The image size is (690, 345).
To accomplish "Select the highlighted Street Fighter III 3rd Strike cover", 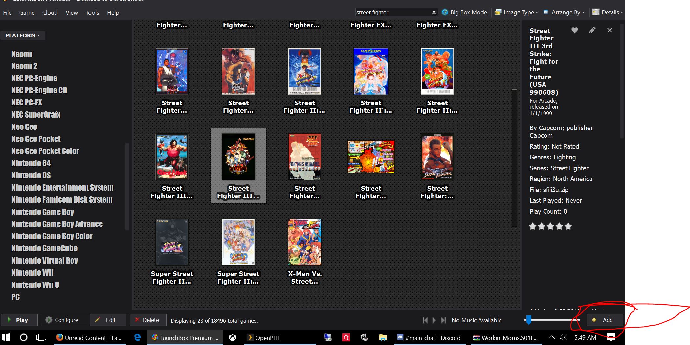I will point(238,157).
